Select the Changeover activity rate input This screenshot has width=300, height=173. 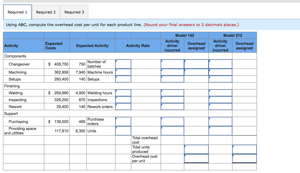123,64
